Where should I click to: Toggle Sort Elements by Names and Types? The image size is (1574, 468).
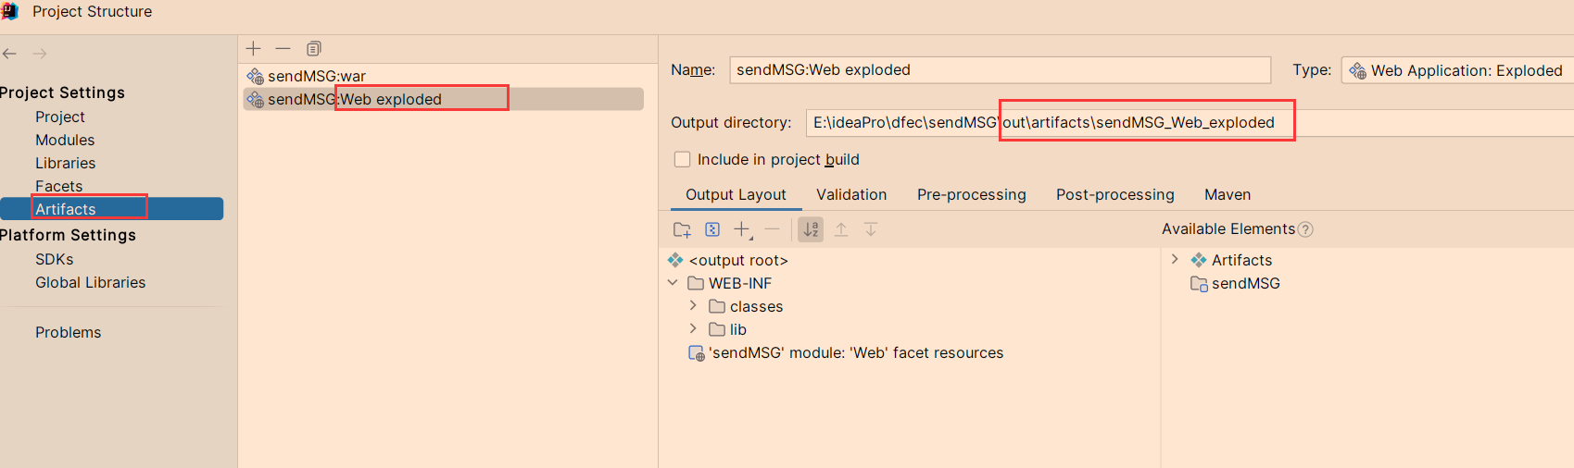pos(811,229)
